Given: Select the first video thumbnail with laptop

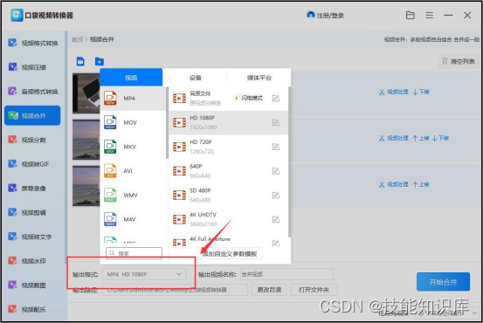Looking at the screenshot, I should [x=86, y=93].
